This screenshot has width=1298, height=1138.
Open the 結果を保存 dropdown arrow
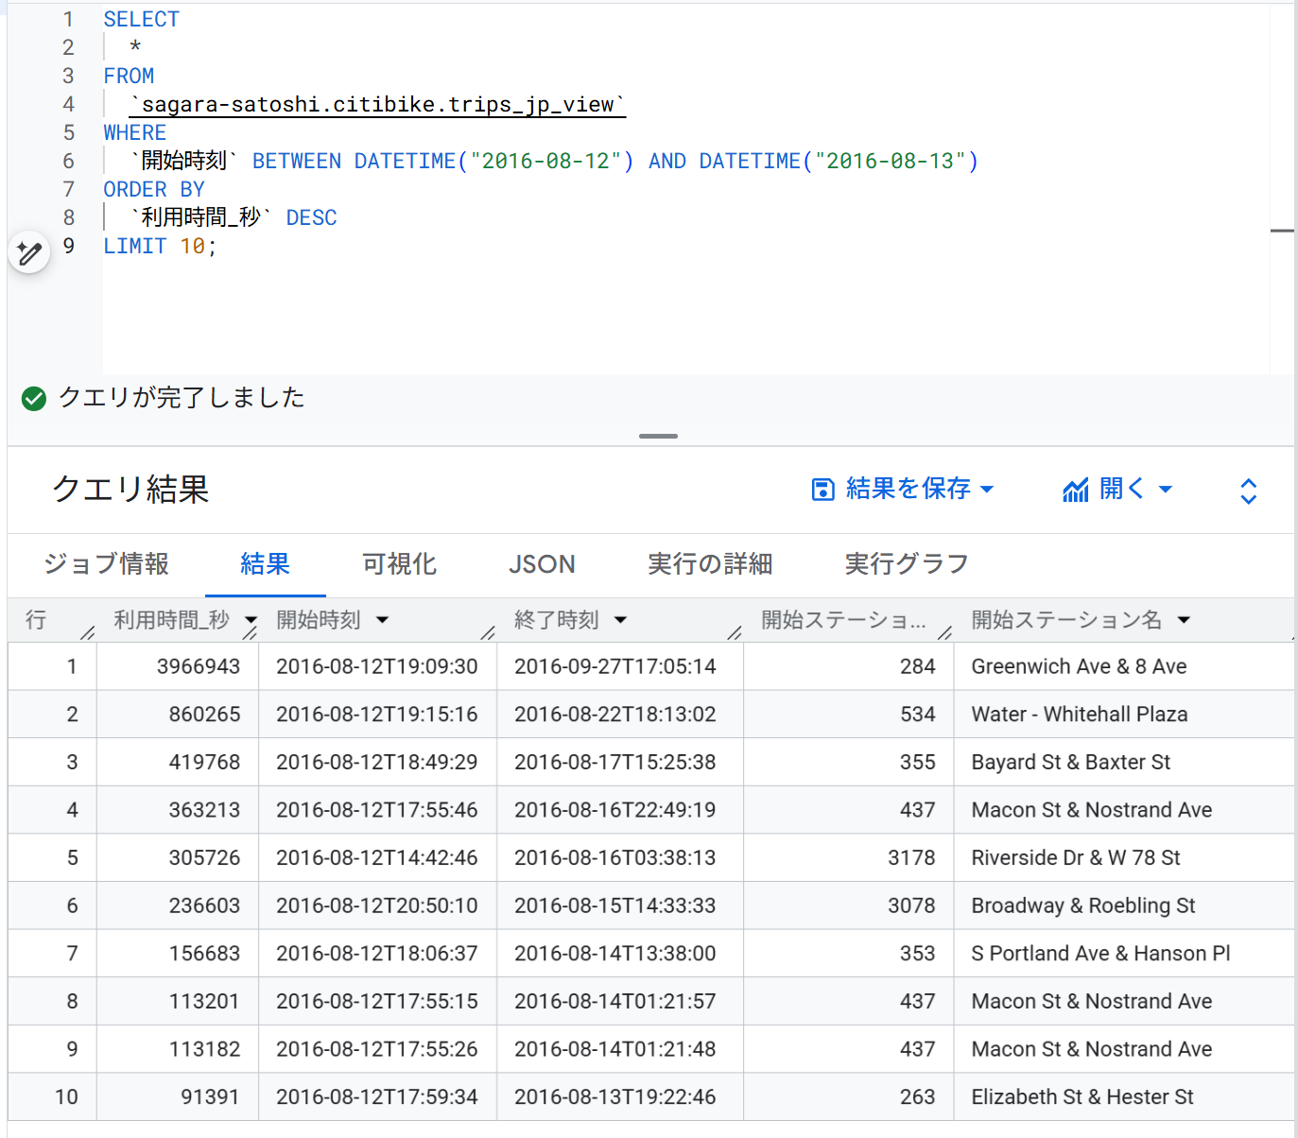tap(987, 489)
